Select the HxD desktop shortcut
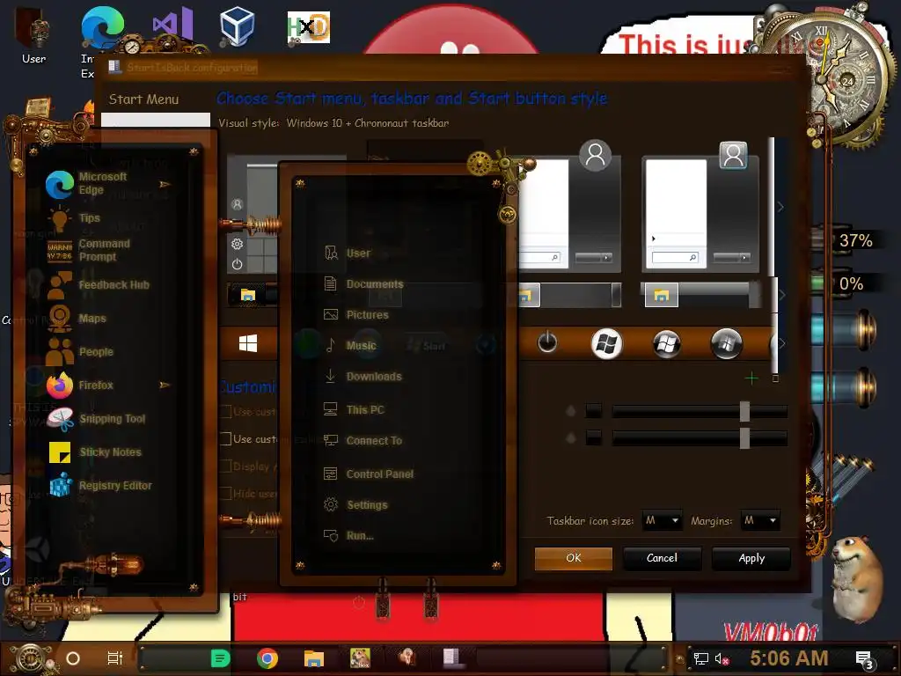Viewport: 901px width, 676px height. (309, 27)
